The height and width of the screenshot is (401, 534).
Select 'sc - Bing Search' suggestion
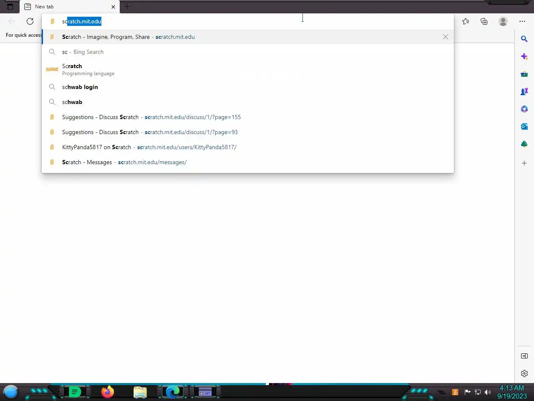[x=248, y=52]
